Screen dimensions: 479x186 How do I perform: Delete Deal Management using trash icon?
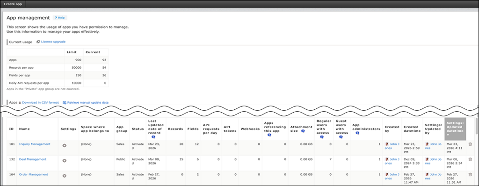(x=470, y=159)
